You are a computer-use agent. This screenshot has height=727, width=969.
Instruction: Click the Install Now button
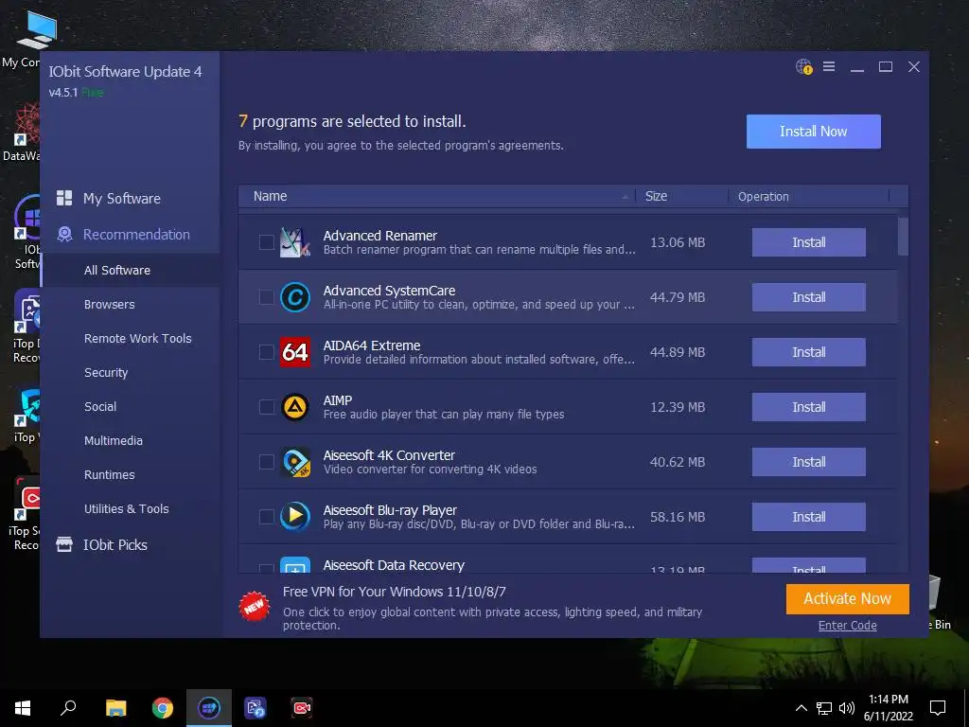[813, 131]
